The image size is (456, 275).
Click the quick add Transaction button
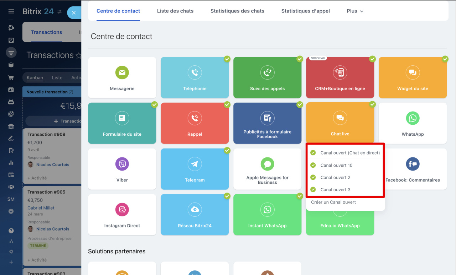pos(53,121)
